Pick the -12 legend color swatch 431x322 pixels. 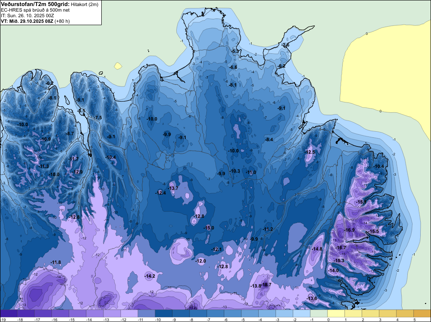(129, 313)
